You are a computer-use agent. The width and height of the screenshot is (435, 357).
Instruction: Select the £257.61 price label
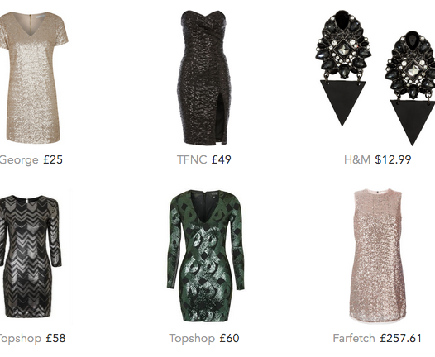tap(401, 339)
